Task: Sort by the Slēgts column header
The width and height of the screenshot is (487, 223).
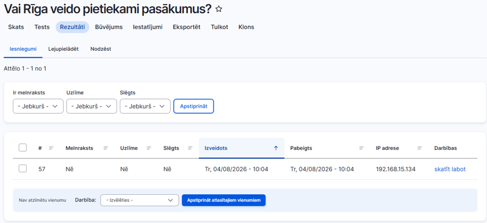Action: 171,148
